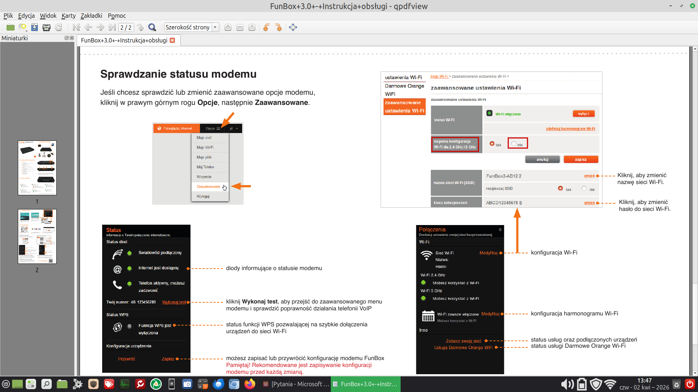Click the zoom in toolbar icon
The image size is (698, 392).
click(228, 28)
